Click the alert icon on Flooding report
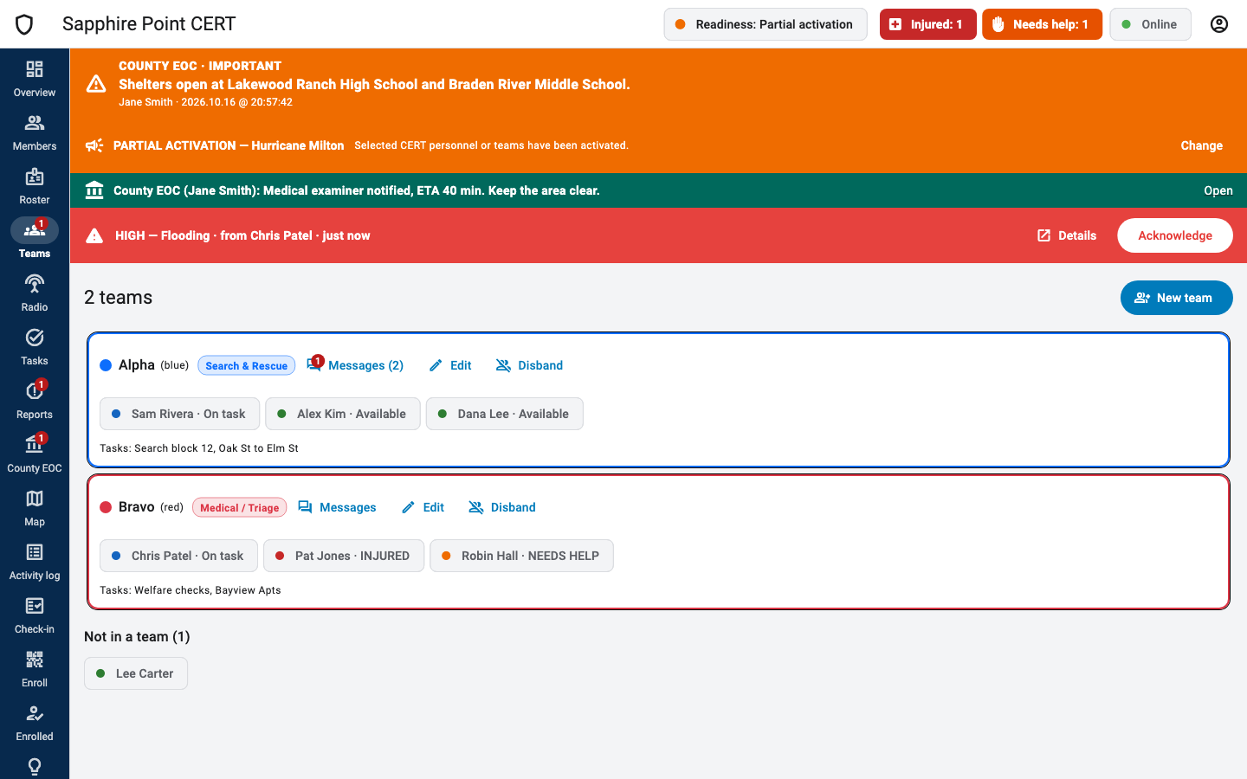 (x=94, y=235)
